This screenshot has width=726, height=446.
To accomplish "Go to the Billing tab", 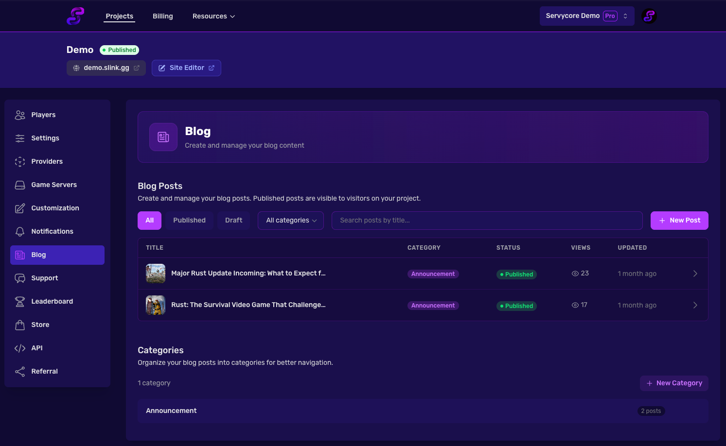I will pyautogui.click(x=162, y=17).
